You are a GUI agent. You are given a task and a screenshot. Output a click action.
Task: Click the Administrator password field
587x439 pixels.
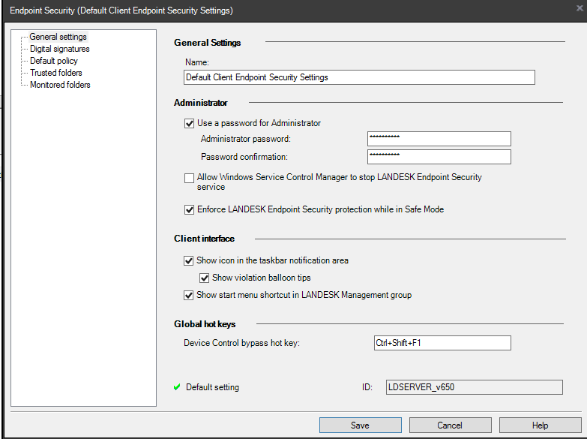pyautogui.click(x=439, y=139)
